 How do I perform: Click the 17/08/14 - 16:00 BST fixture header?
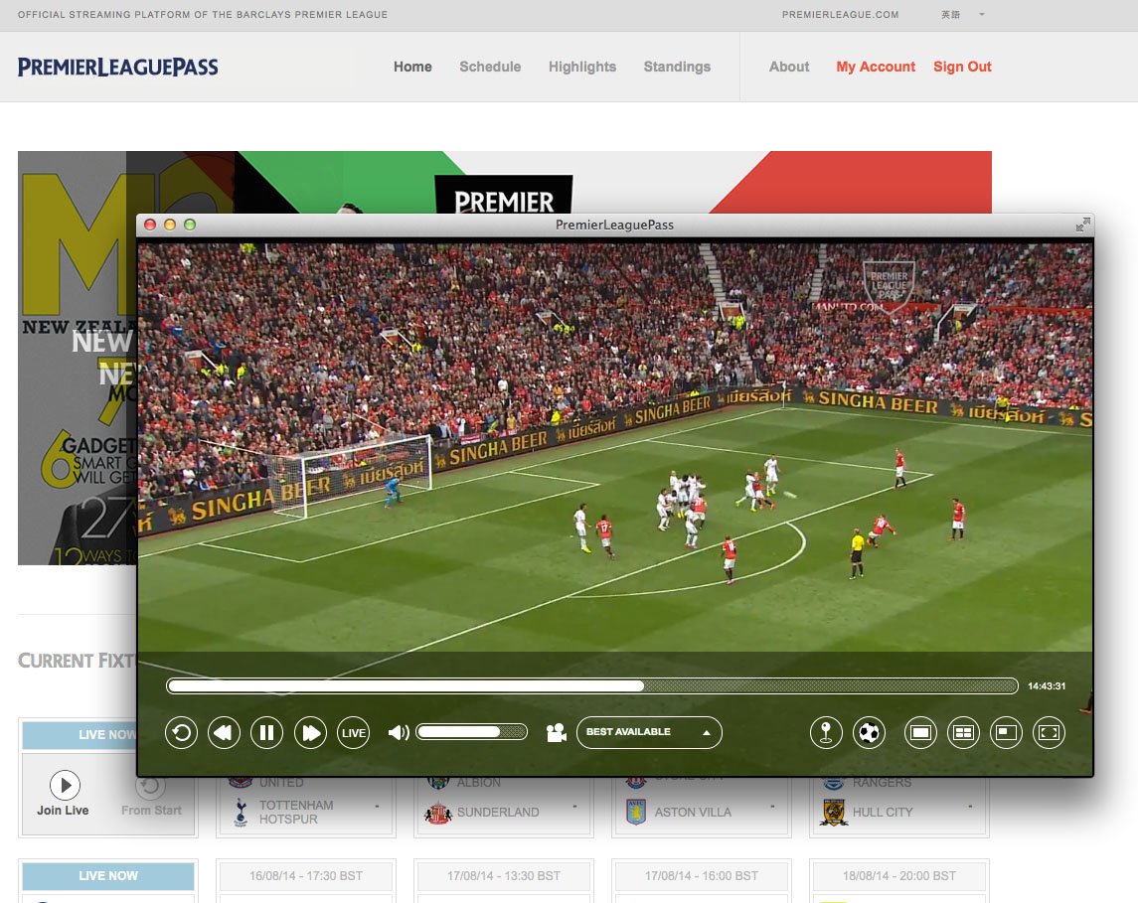pos(701,876)
